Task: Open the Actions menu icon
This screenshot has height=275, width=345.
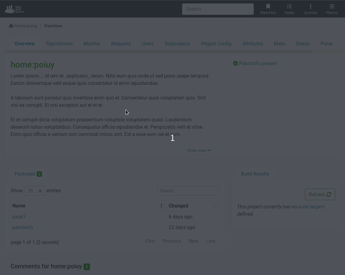Action: tap(311, 6)
